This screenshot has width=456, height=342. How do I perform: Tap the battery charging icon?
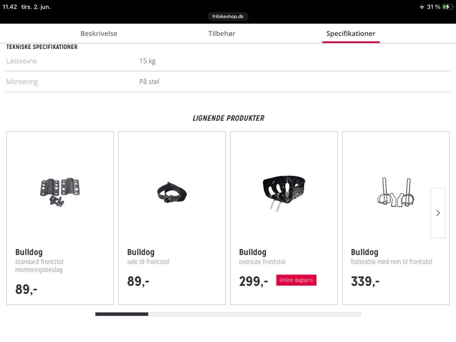click(x=447, y=7)
